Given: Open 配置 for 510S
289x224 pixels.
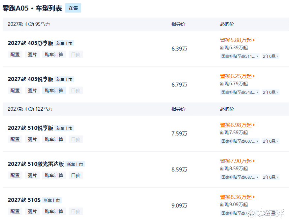Looking at the screenshot, I should (x=15, y=211).
